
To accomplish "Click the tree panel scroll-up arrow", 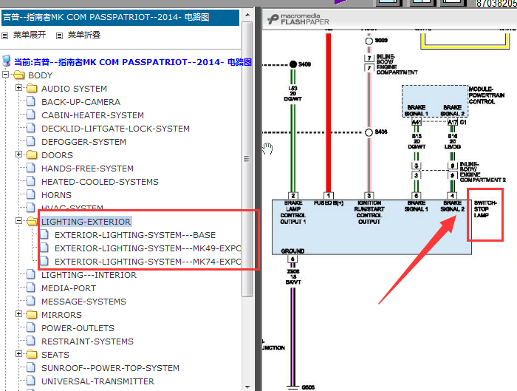I will (247, 16).
